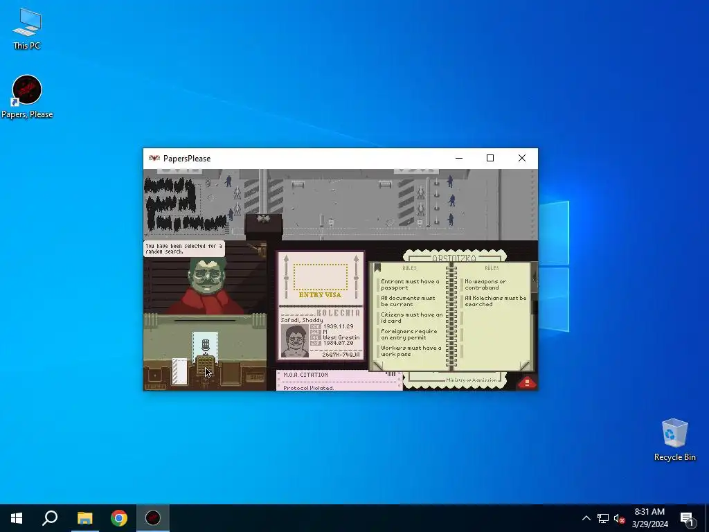The image size is (709, 532).
Task: Click the M.O.A. CITATION slip header
Action: pos(305,375)
